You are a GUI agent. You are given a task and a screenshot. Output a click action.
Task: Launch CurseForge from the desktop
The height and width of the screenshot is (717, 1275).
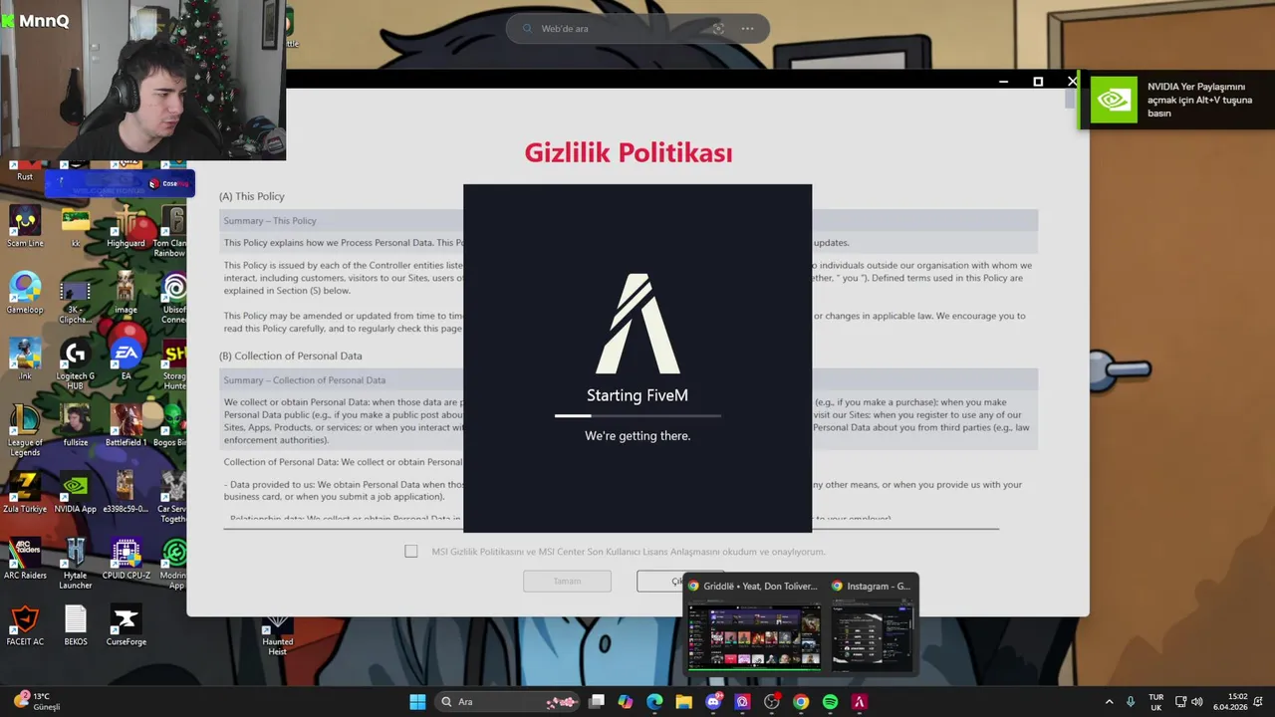126,626
